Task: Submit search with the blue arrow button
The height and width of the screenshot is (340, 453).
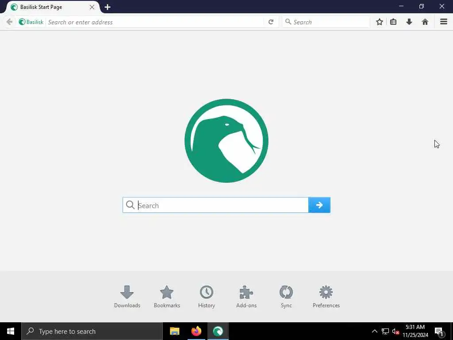Action: point(319,205)
